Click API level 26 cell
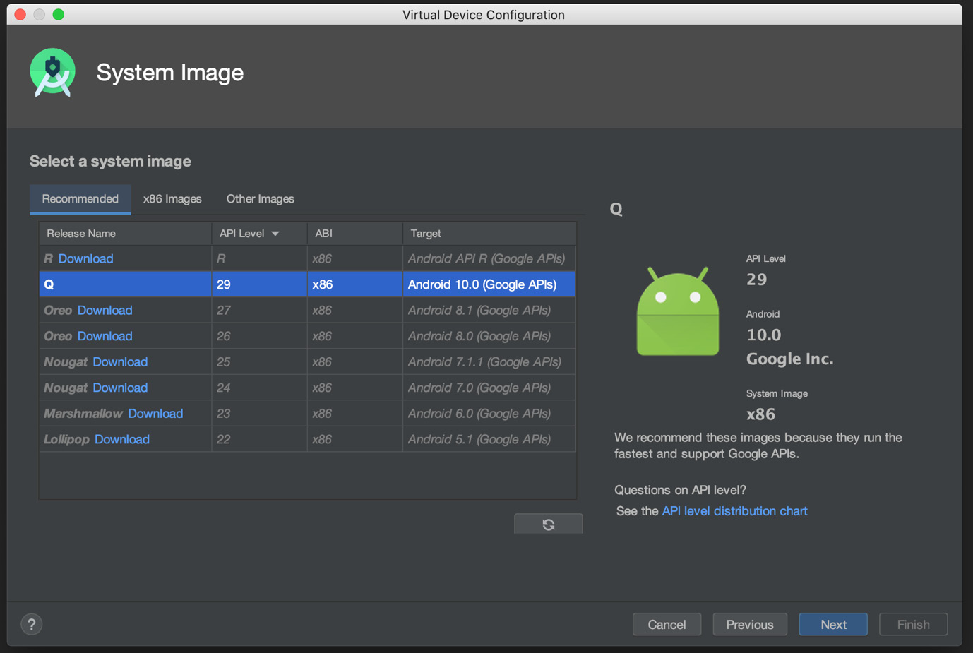The height and width of the screenshot is (653, 973). pos(259,336)
